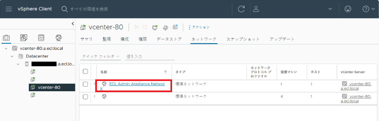379x121 pixels.
Task: Open the サマリ tab
Action: pyautogui.click(x=86, y=39)
